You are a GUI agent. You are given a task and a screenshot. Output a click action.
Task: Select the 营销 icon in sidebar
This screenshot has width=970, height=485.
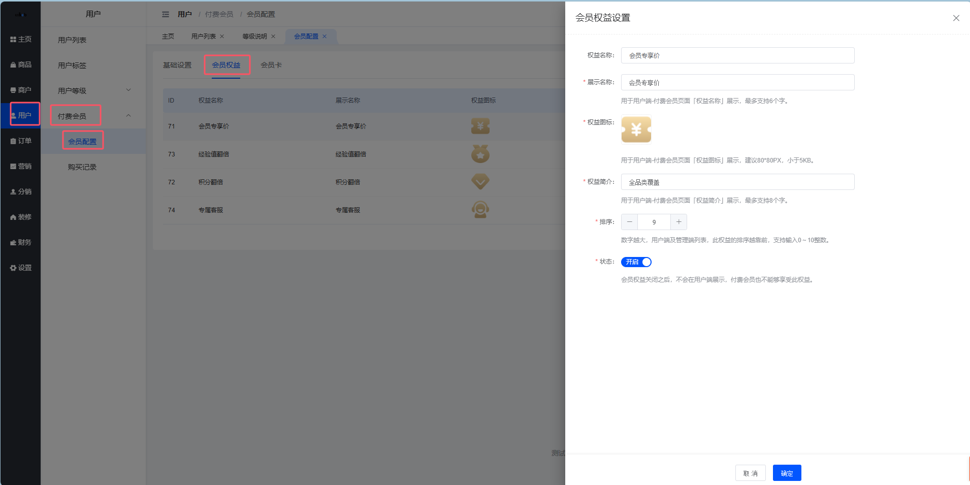pos(20,166)
